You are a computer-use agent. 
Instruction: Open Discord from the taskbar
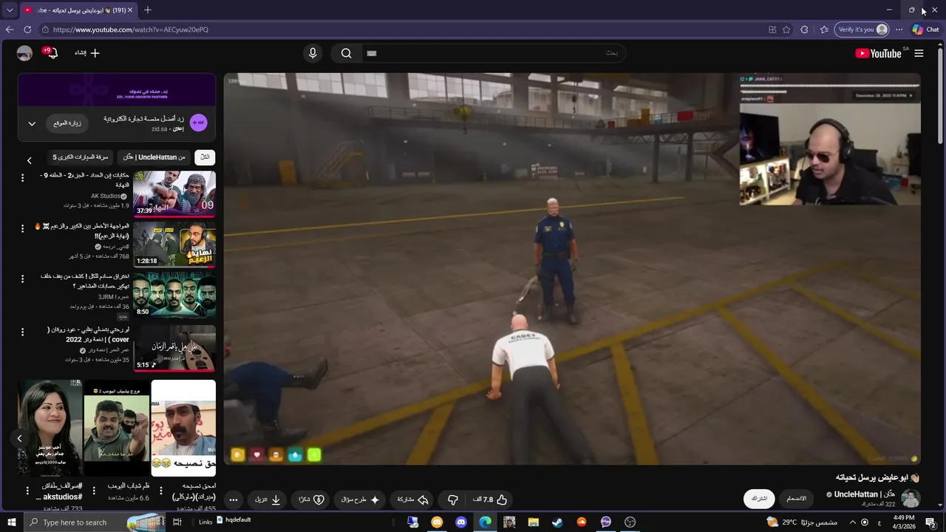click(x=461, y=522)
